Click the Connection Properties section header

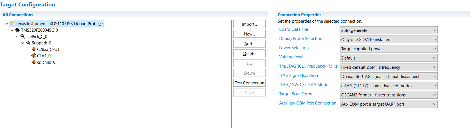299,15
